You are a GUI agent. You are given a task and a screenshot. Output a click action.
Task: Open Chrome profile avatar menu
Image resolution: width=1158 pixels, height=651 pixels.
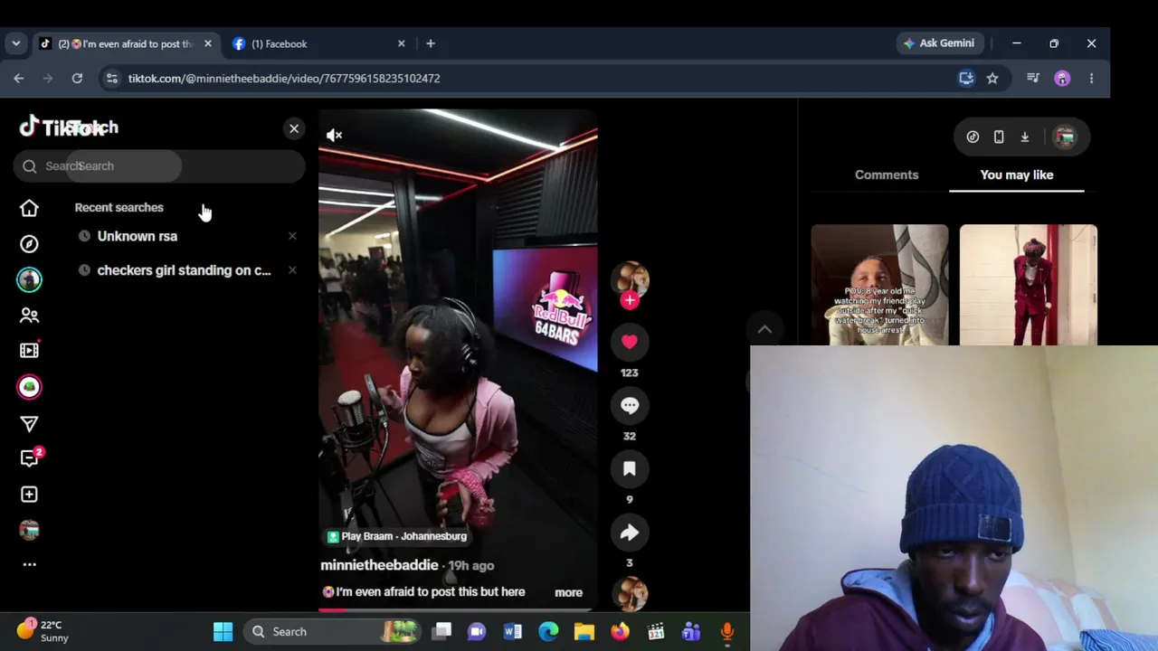pyautogui.click(x=1062, y=79)
